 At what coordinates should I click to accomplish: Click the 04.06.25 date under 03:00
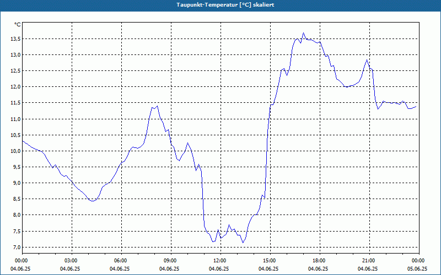click(70, 268)
